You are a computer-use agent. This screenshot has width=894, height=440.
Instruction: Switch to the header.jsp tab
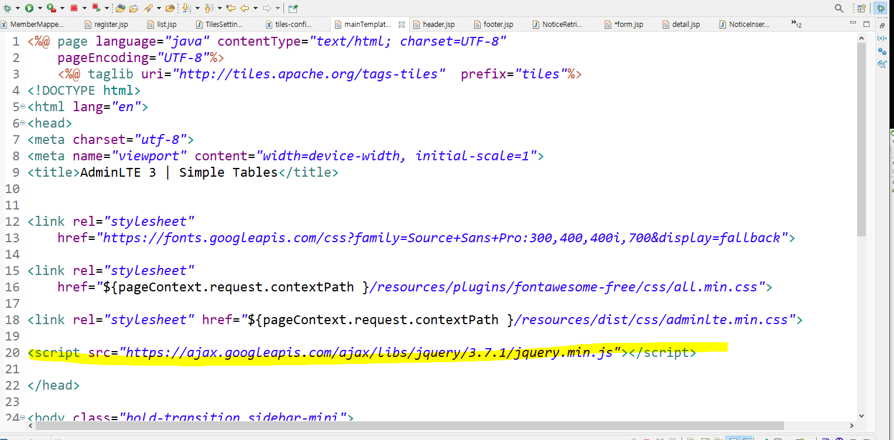click(x=434, y=25)
